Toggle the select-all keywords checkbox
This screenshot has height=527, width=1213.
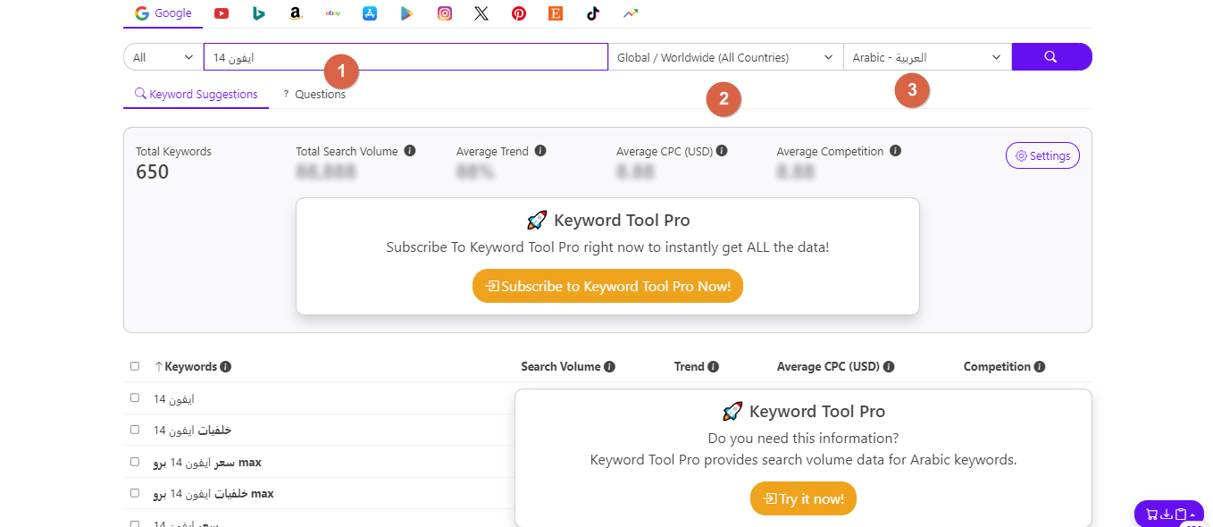(135, 366)
